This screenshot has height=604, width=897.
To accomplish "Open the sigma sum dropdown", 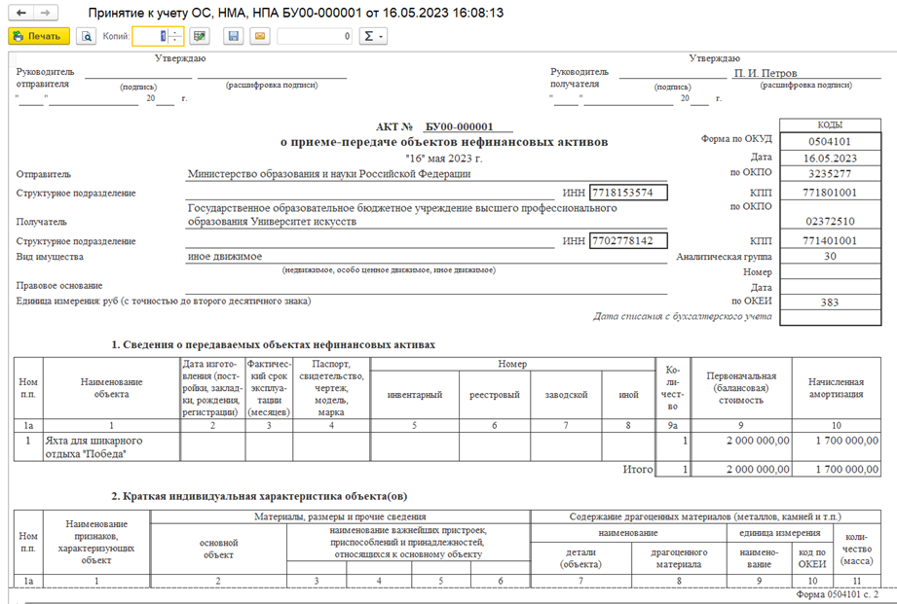I will (x=374, y=36).
